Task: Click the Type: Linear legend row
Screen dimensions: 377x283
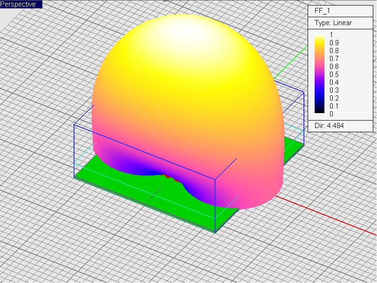Action: pyautogui.click(x=333, y=23)
